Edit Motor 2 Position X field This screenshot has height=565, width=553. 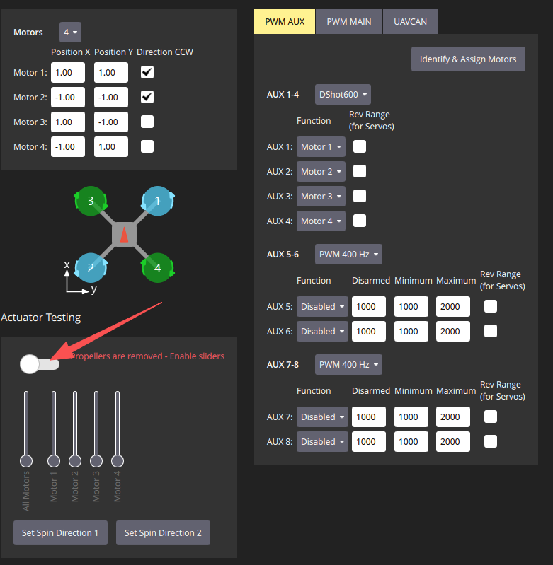[x=68, y=98]
